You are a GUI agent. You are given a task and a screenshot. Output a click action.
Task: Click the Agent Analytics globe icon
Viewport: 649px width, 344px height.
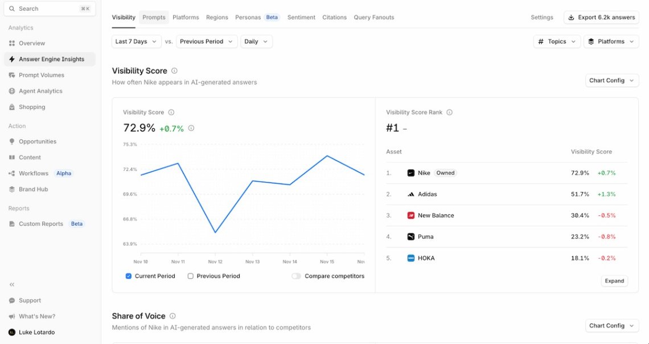[11, 91]
